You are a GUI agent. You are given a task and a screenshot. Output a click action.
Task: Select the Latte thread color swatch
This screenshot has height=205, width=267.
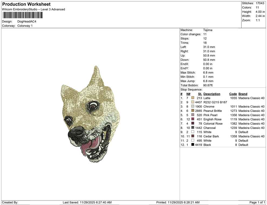coord(193,98)
